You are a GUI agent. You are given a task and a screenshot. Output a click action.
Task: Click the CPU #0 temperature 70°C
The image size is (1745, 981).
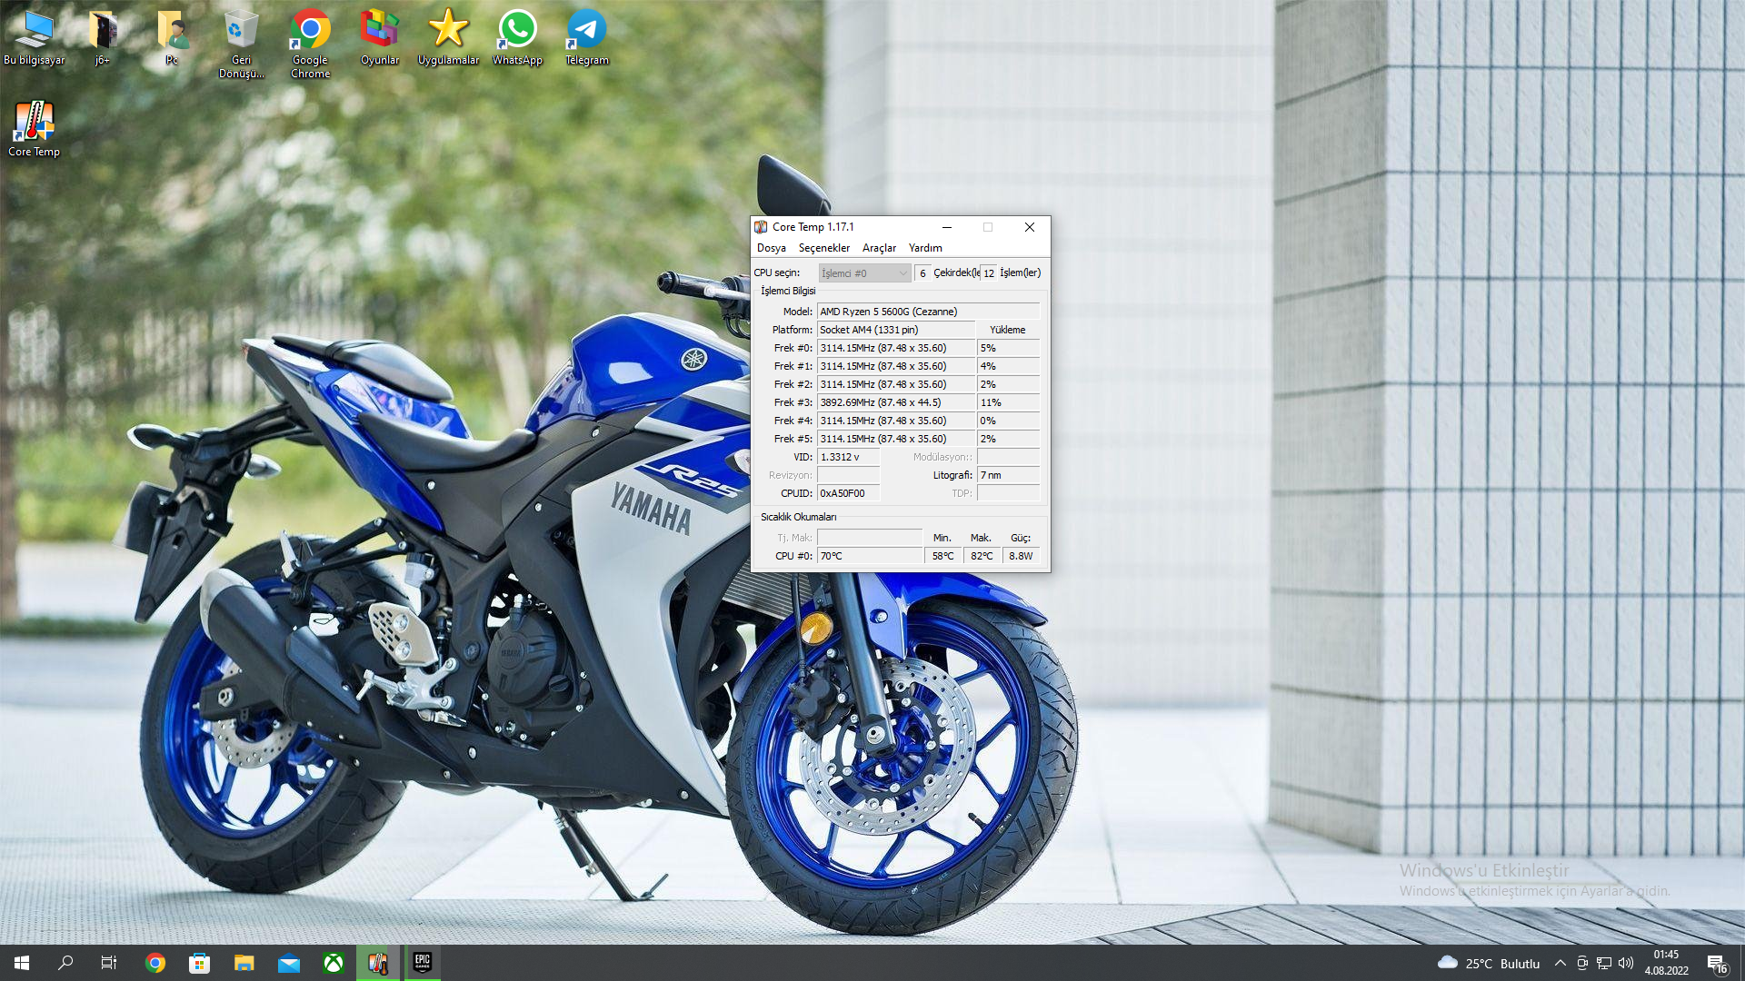tap(870, 556)
